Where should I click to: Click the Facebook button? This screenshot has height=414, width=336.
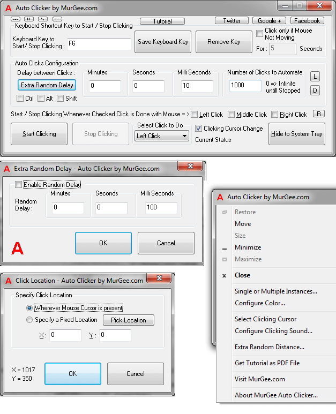[x=307, y=20]
